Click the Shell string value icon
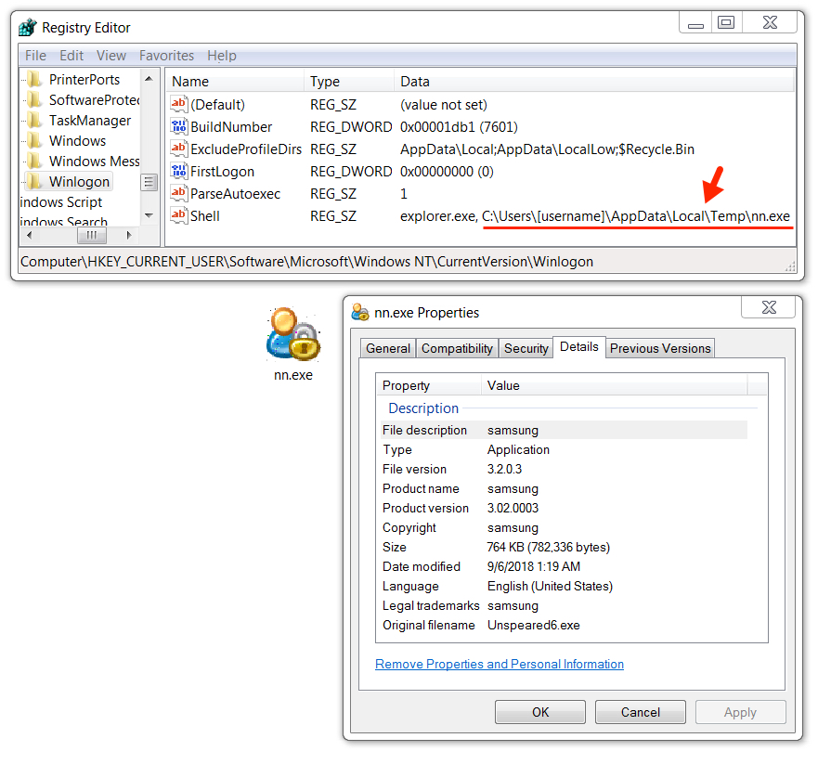This screenshot has height=764, width=818. pyautogui.click(x=178, y=216)
